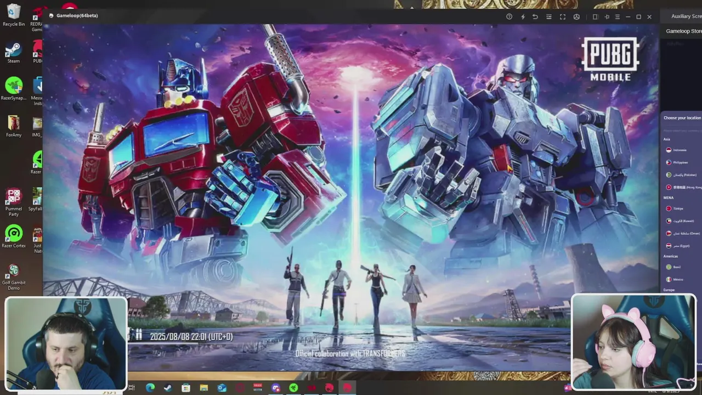Screen dimensions: 702x395
Task: Launch Golf Gambit Demo from the desktop
Action: point(14,276)
